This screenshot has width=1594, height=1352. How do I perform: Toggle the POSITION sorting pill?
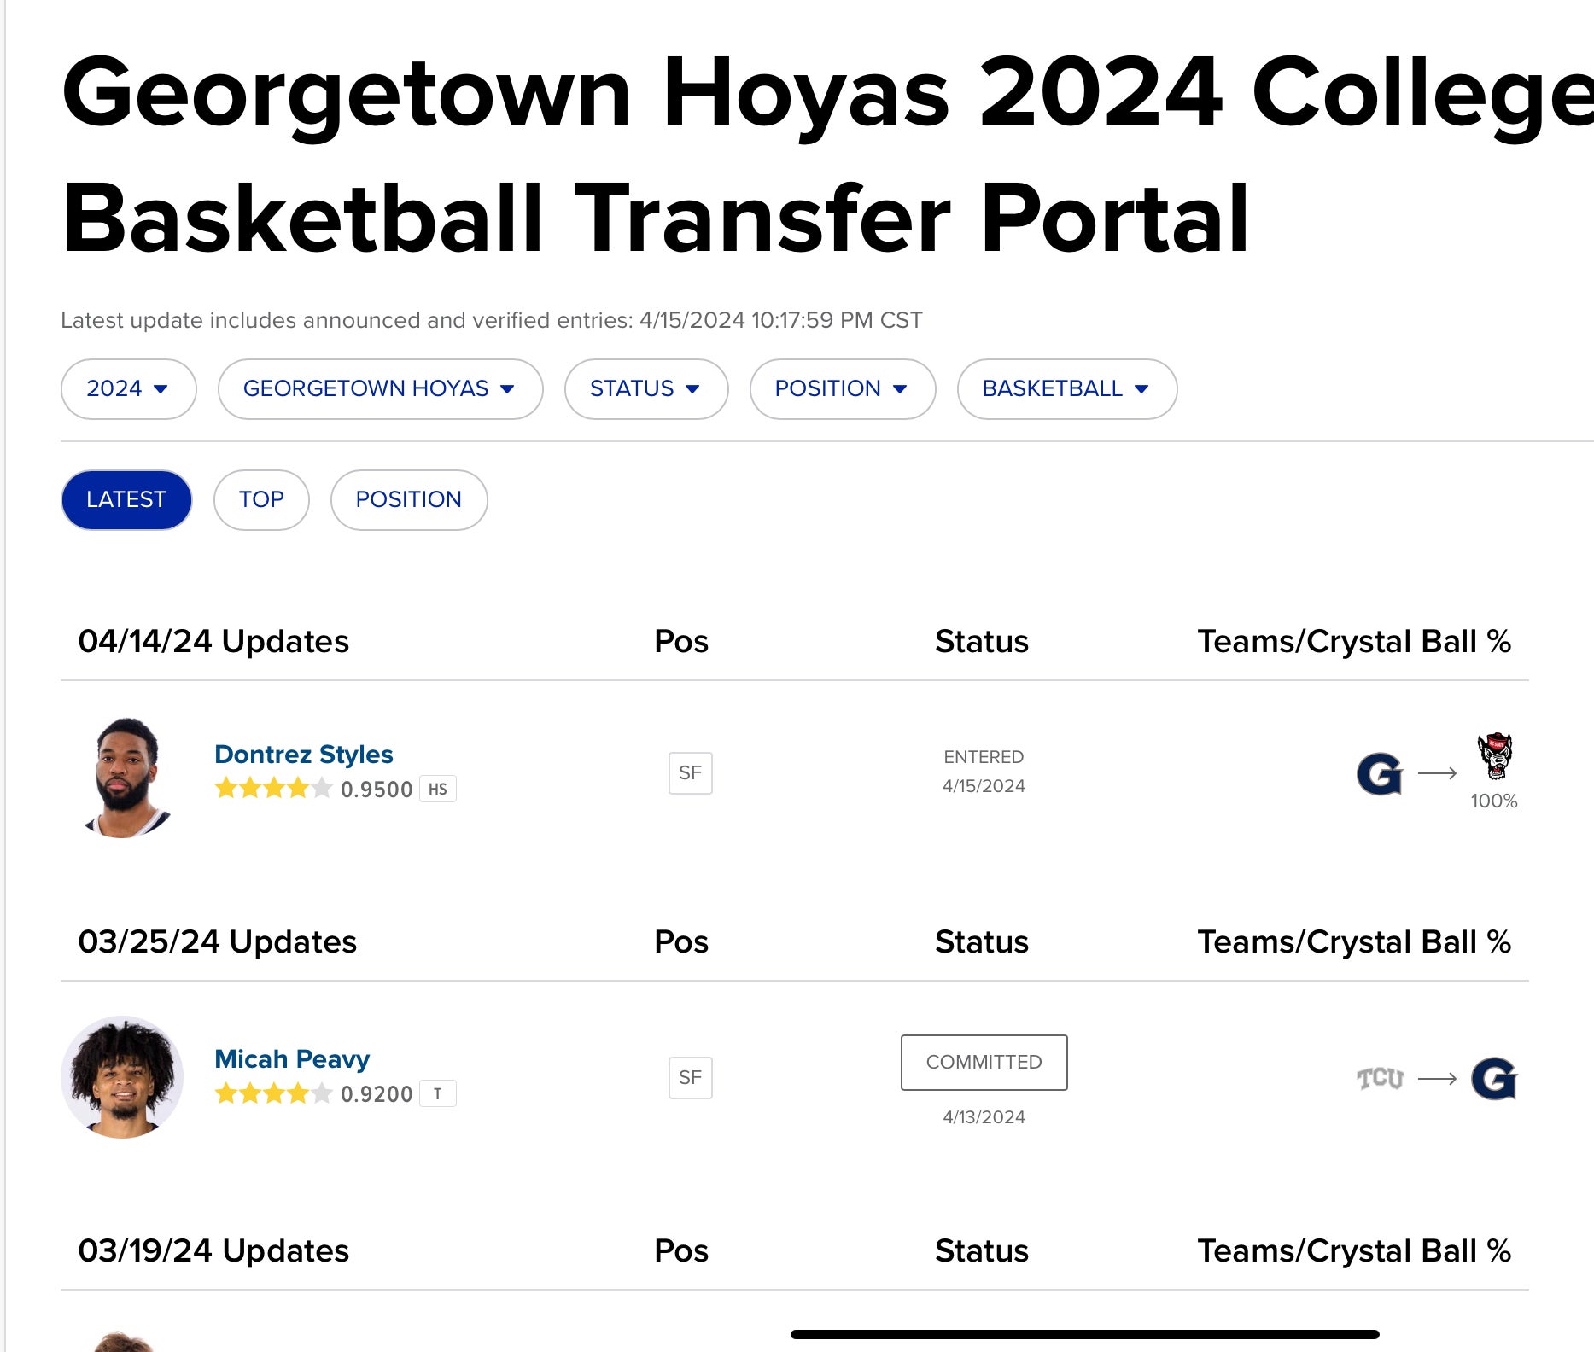point(409,499)
